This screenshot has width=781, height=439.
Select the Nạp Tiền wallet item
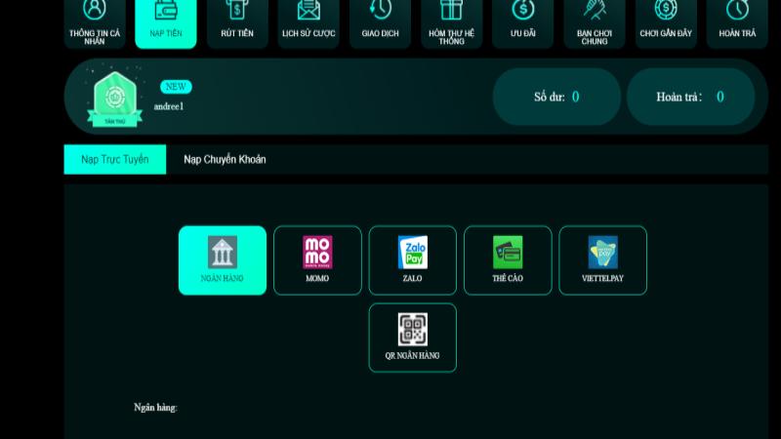[166, 23]
